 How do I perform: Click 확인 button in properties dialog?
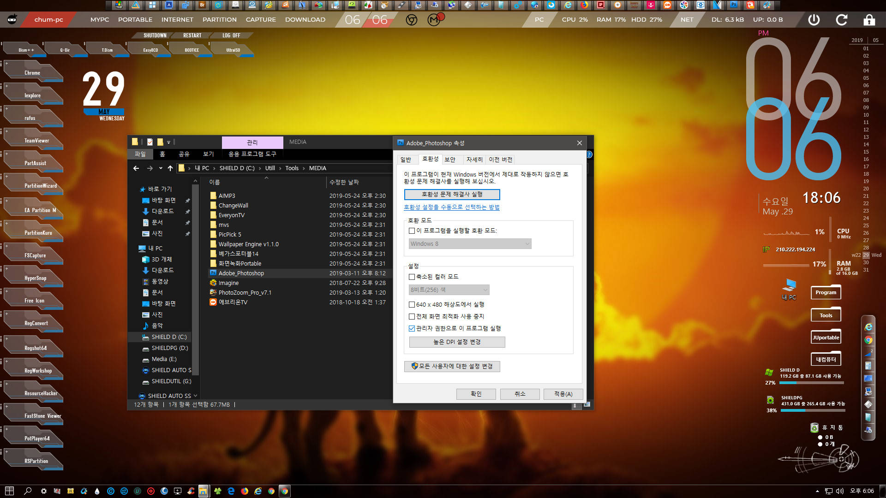point(476,394)
